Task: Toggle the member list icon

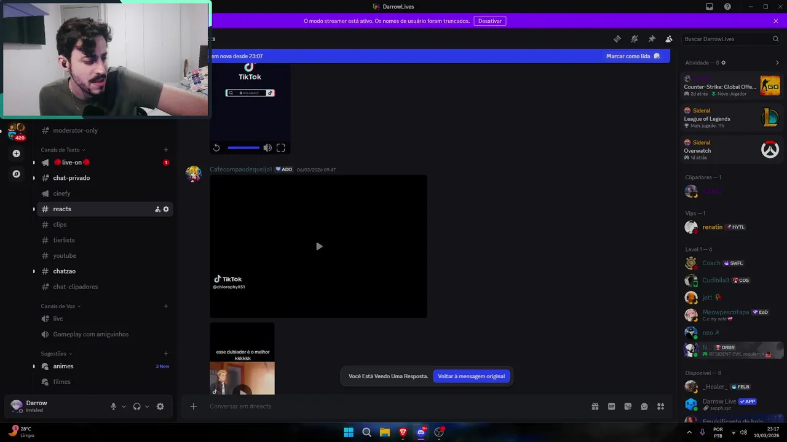Action: click(x=669, y=39)
